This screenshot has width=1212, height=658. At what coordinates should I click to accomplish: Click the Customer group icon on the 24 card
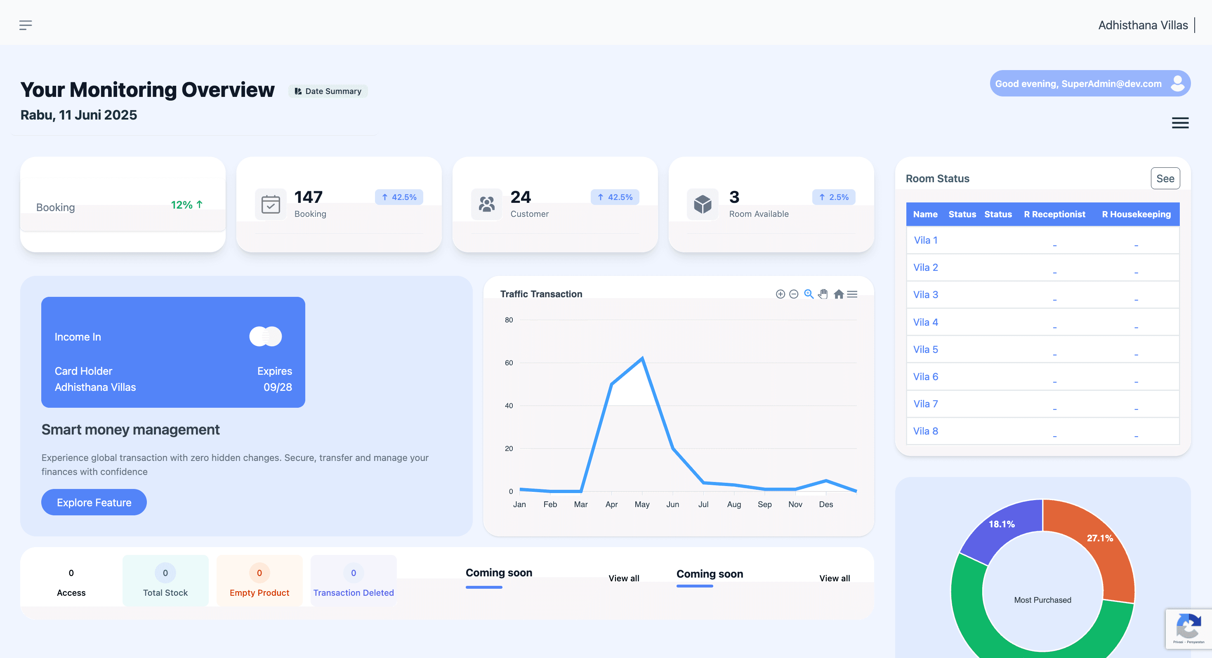[486, 204]
